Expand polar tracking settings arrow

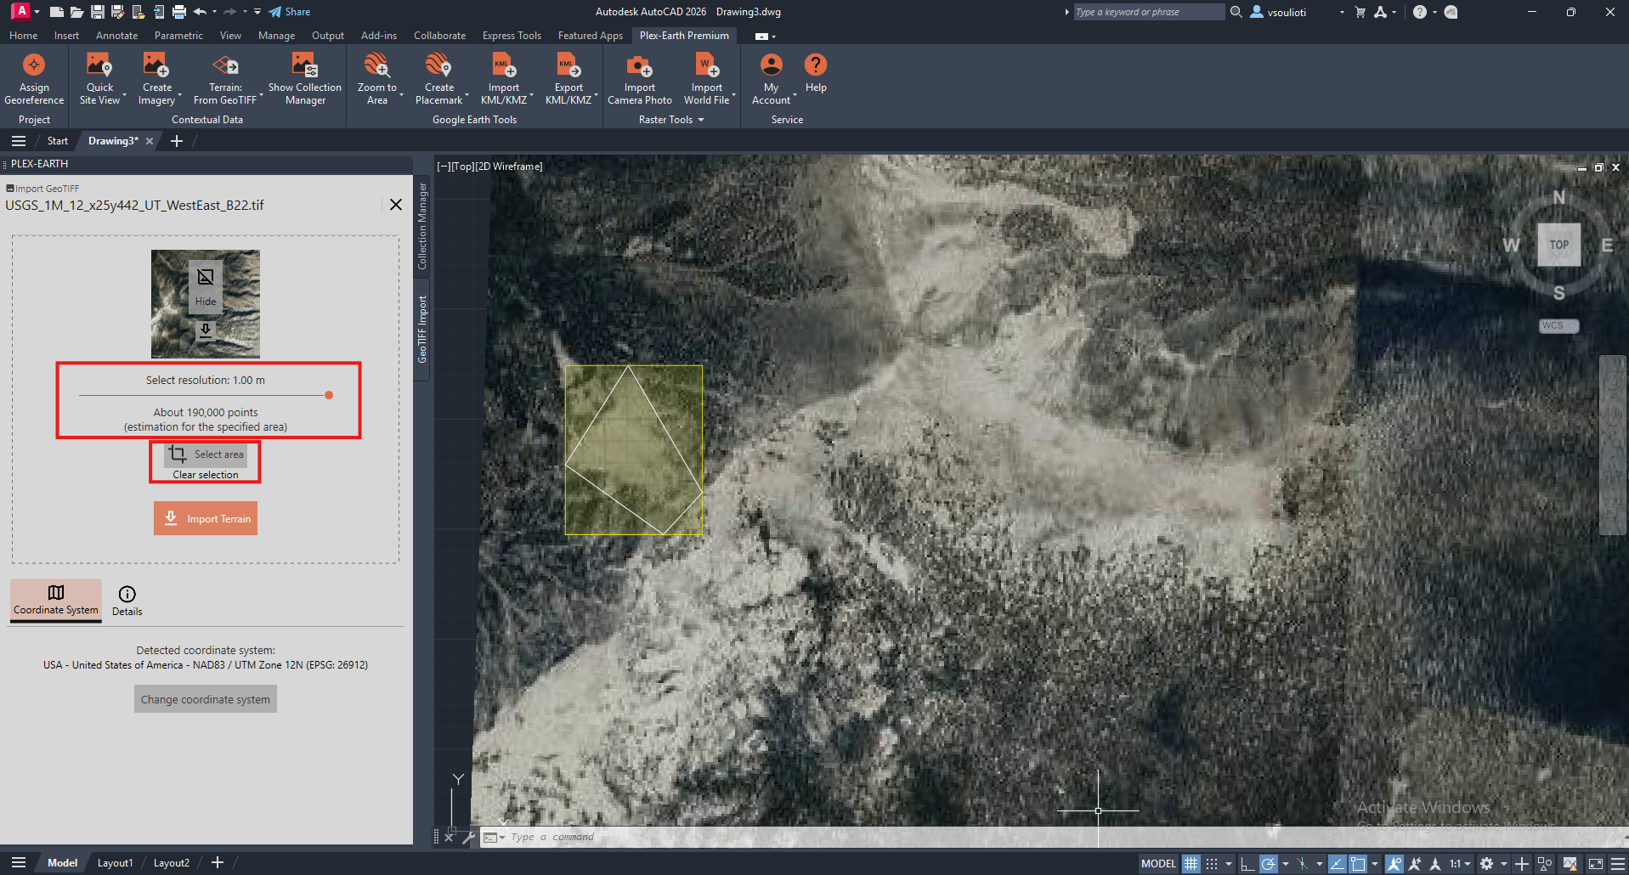(x=1285, y=864)
